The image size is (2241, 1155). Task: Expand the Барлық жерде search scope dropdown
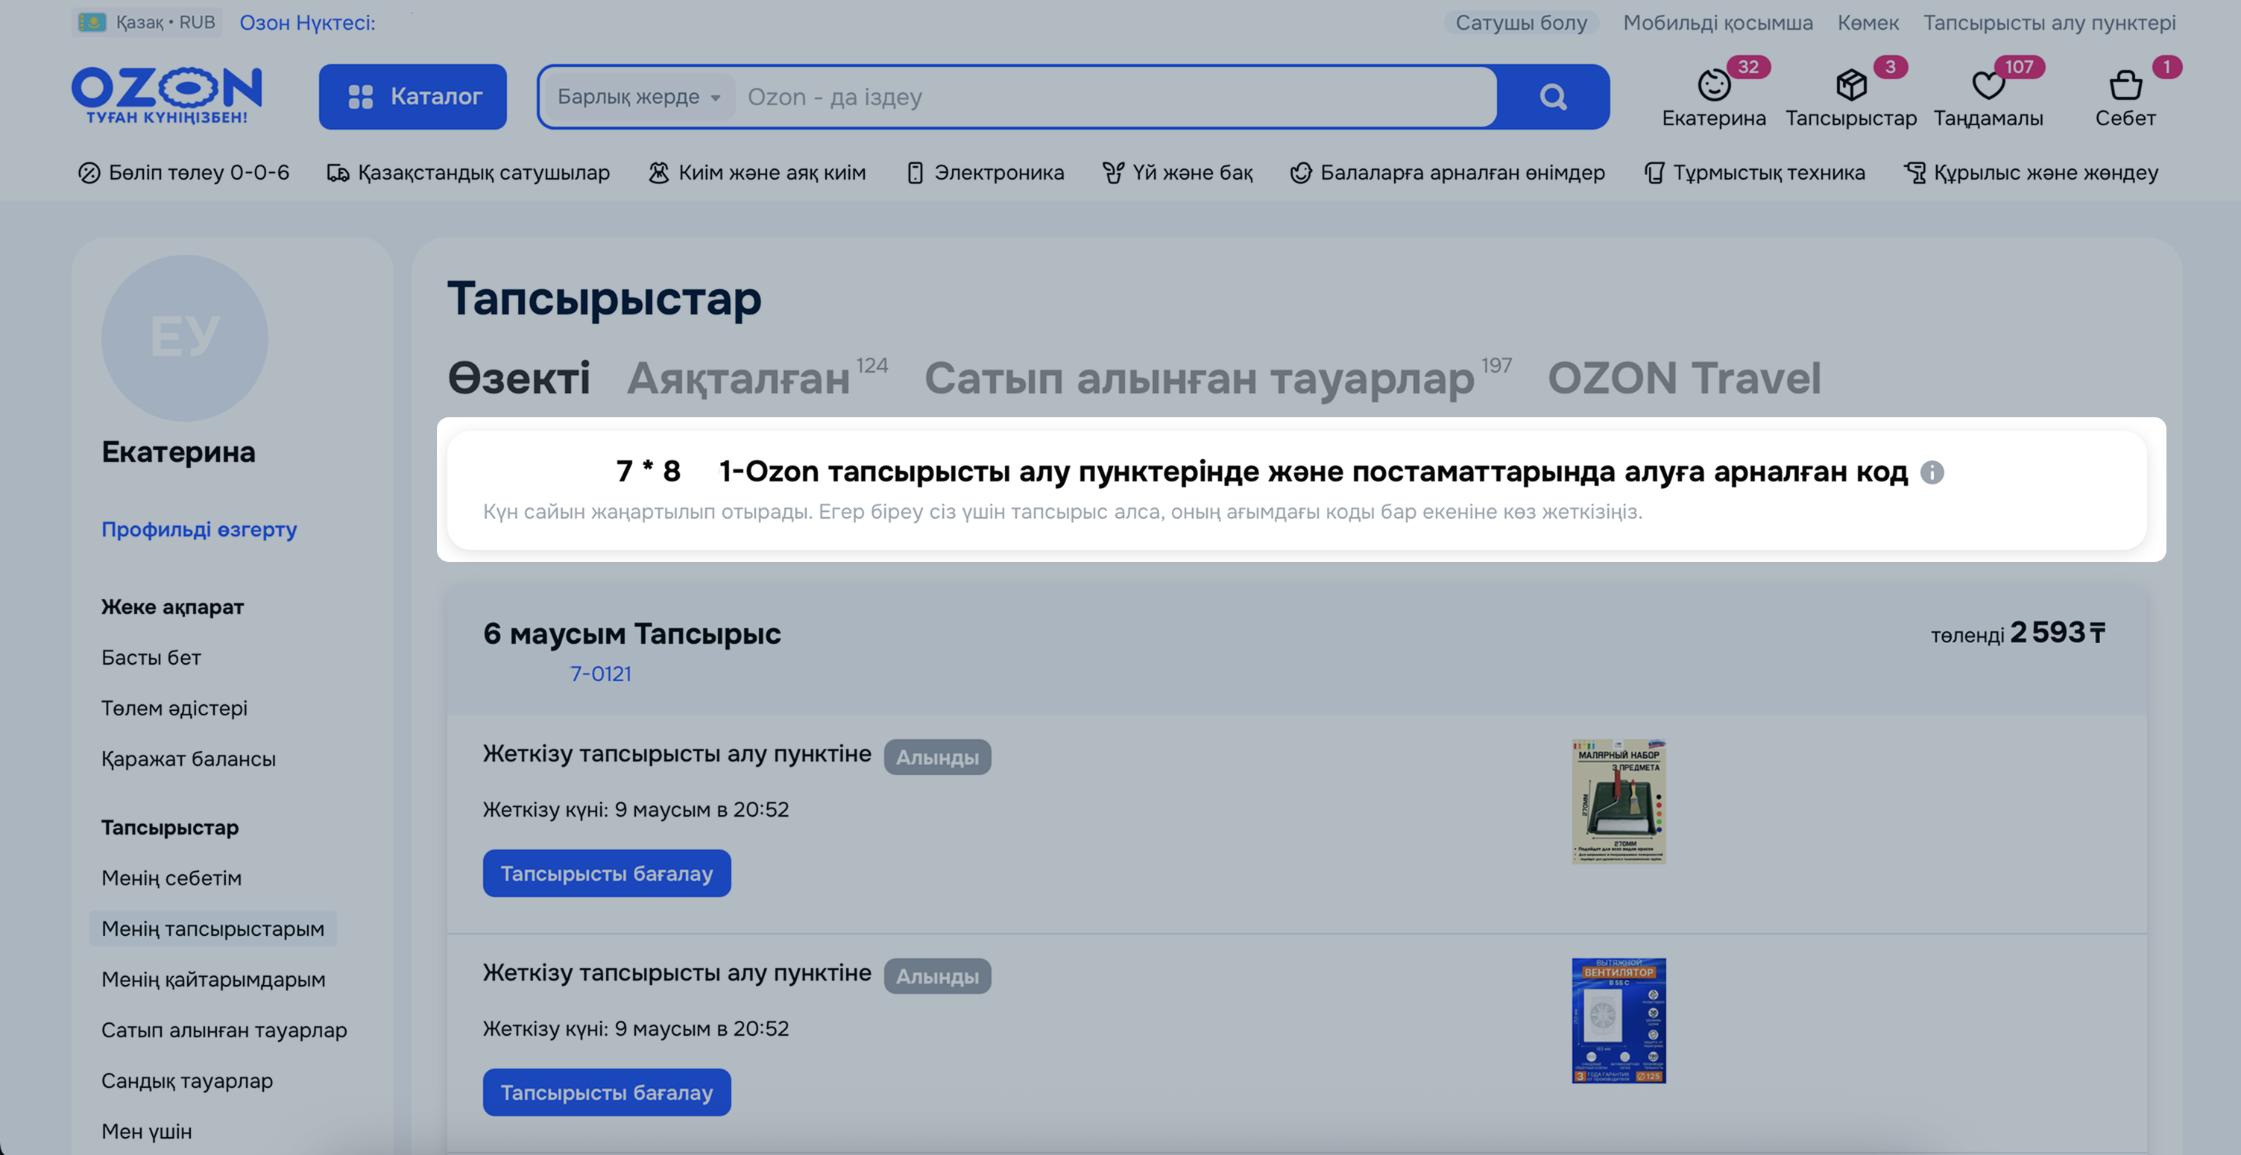point(639,97)
